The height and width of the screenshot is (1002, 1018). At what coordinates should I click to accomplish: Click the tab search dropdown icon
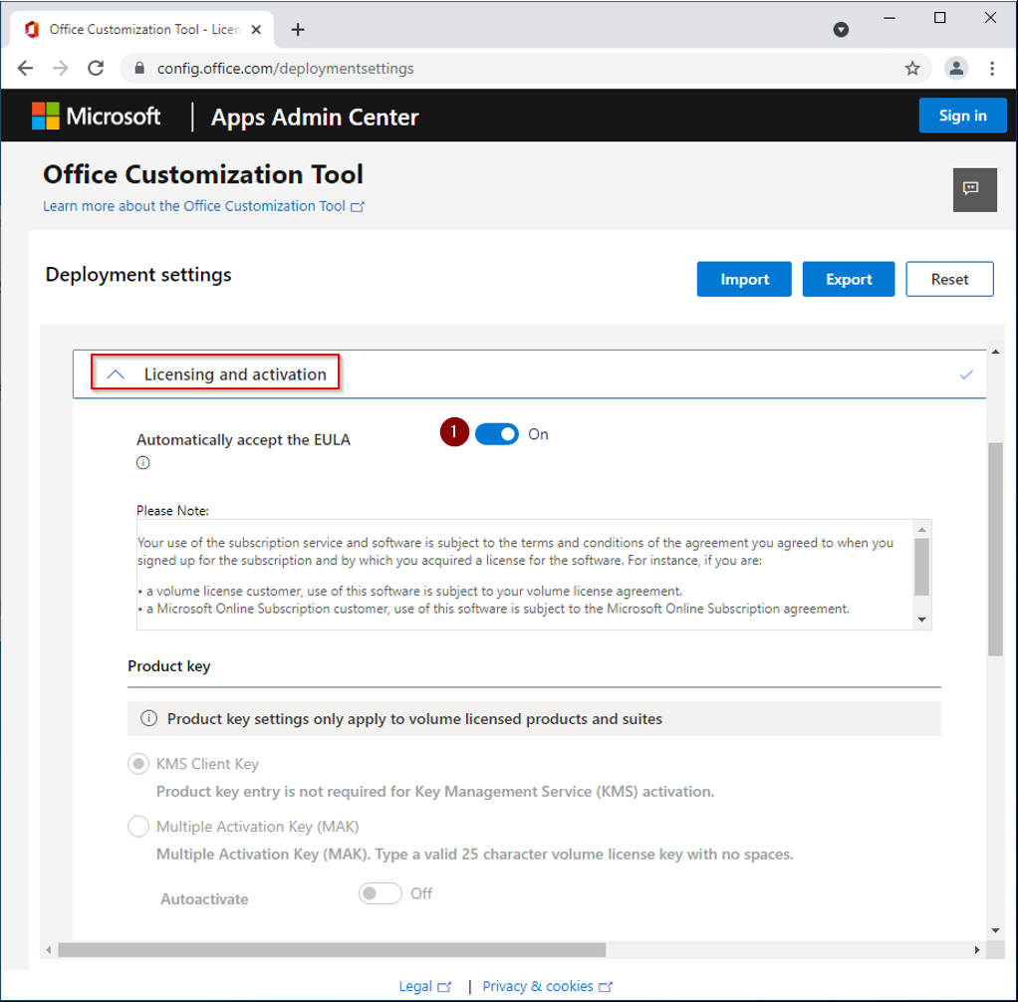(841, 29)
